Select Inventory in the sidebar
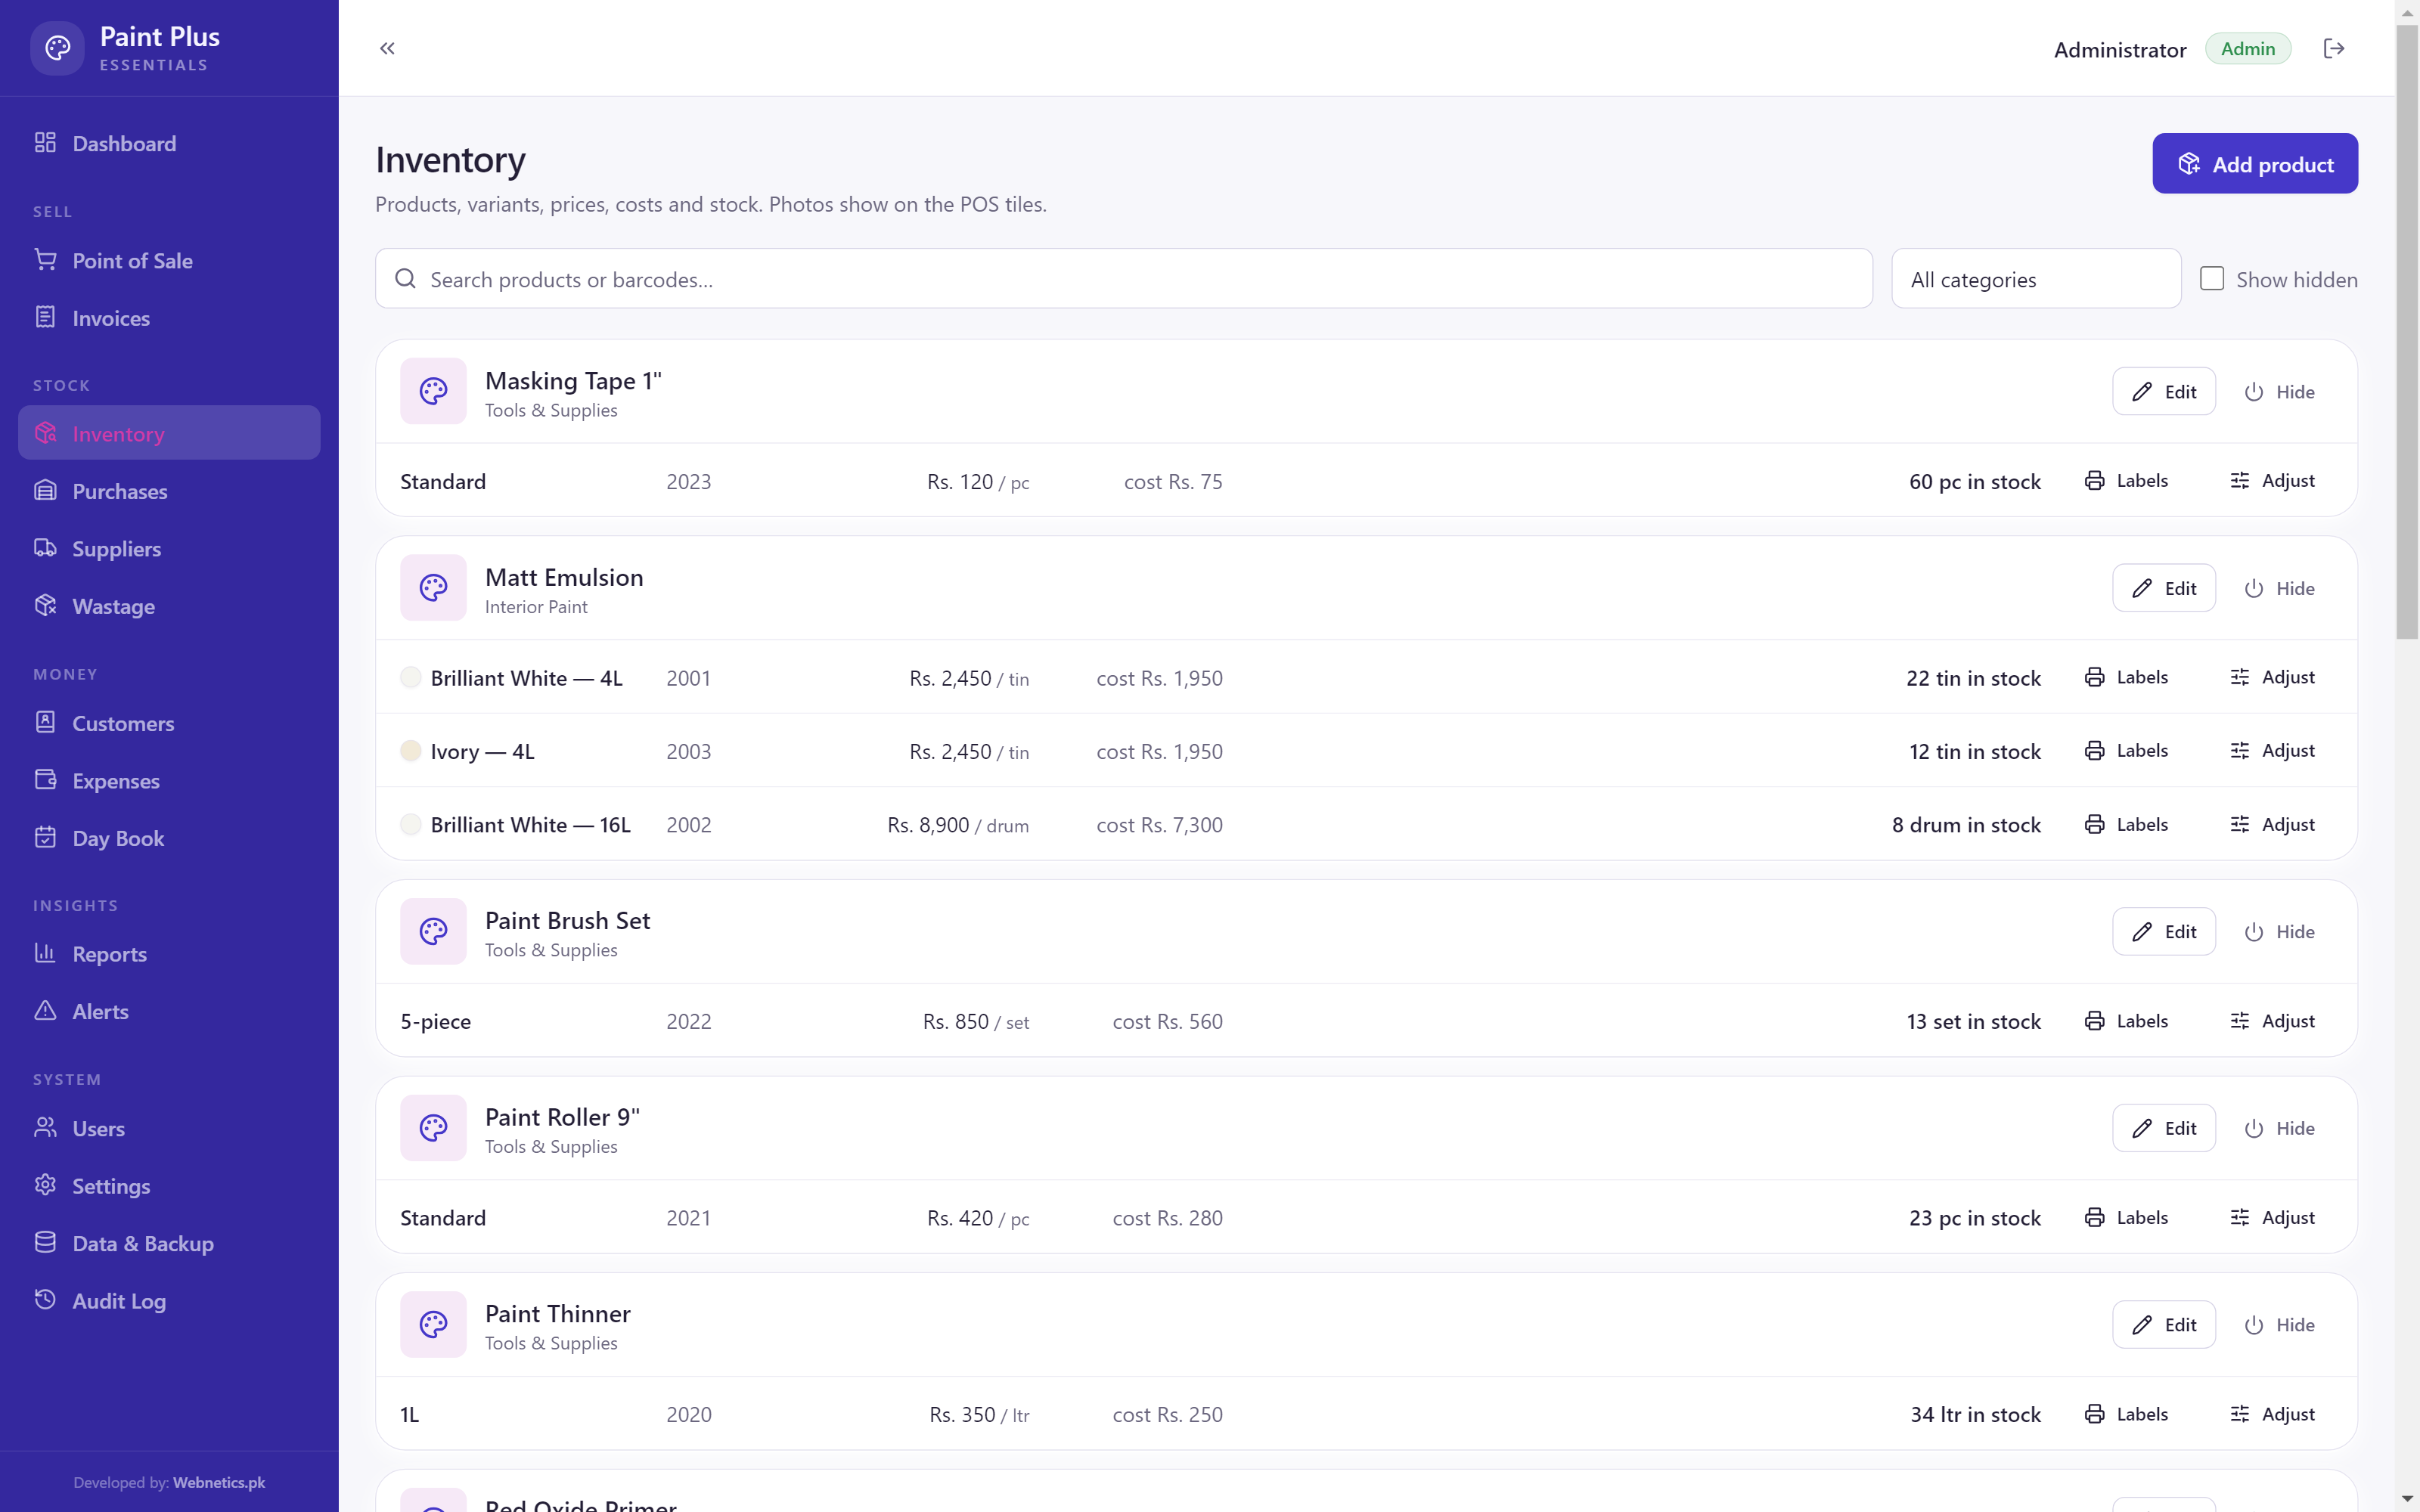This screenshot has width=2420, height=1512. pos(169,433)
